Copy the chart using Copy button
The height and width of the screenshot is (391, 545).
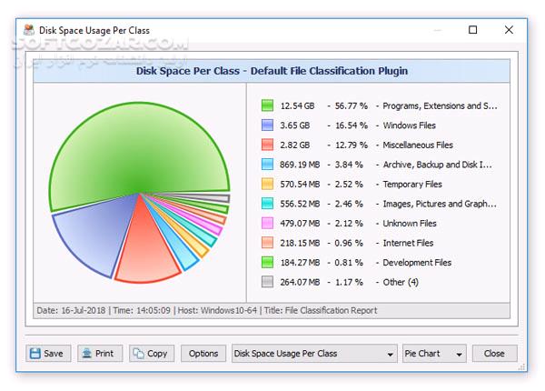coord(152,354)
